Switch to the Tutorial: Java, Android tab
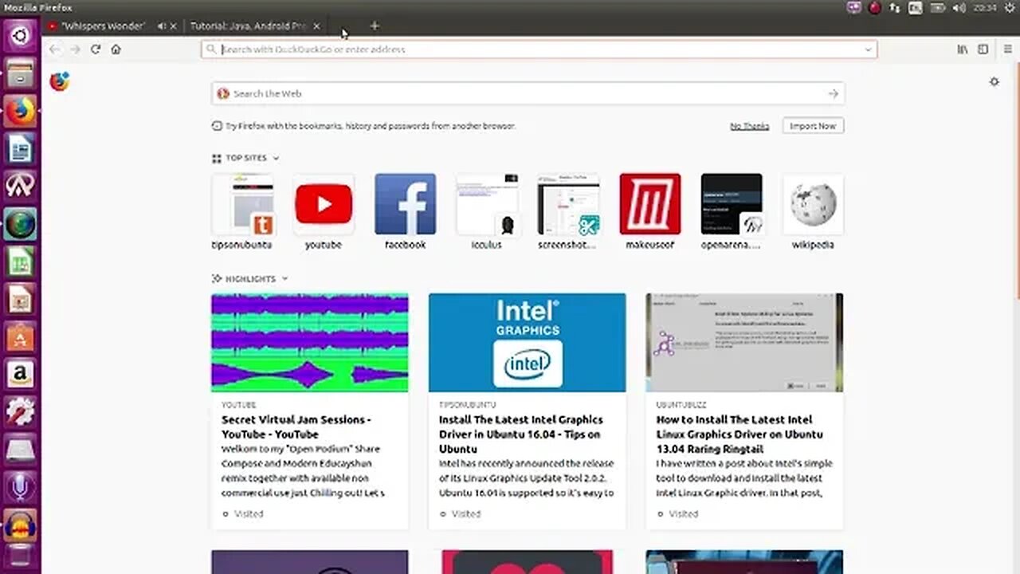1020x574 pixels. tap(249, 26)
